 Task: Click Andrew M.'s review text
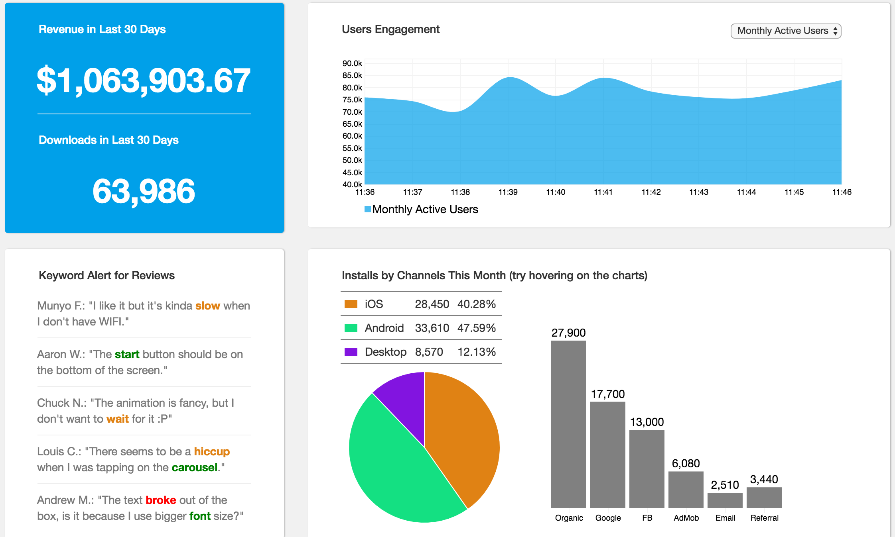click(x=140, y=508)
